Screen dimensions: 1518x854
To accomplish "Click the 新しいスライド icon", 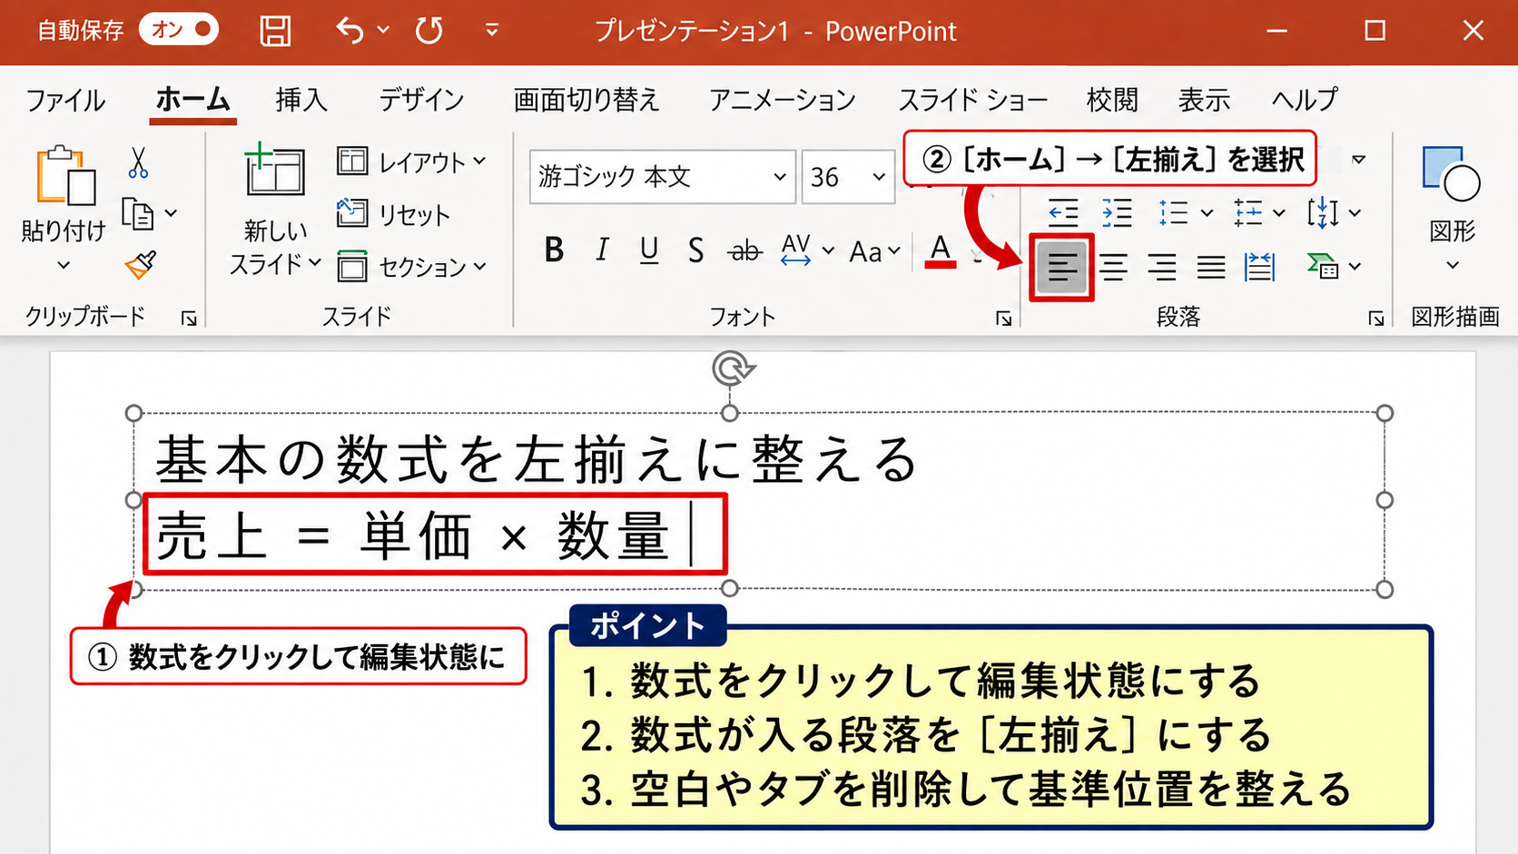I will [x=274, y=170].
